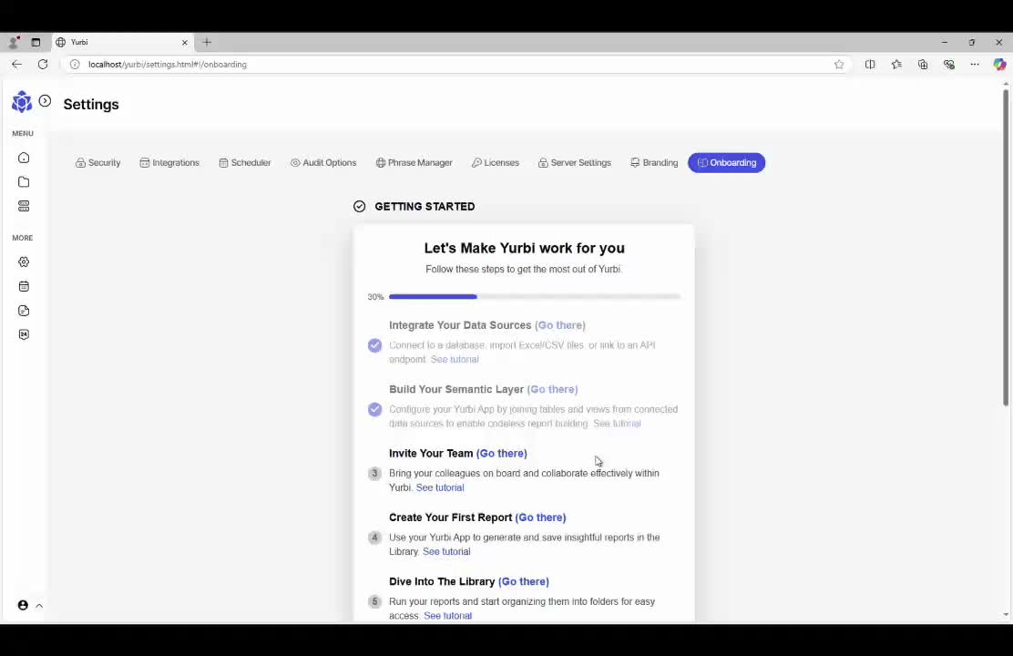Select the Yurbi browser tab
Screen dimensions: 1013x656
123,42
